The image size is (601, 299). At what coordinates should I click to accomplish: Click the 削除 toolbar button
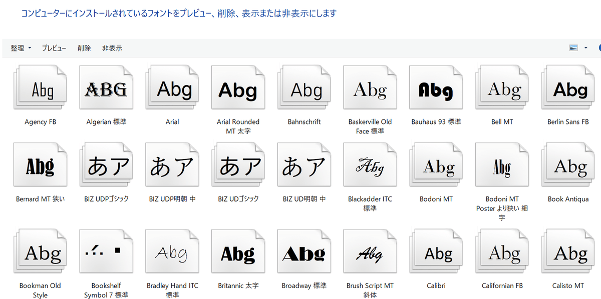pos(84,48)
